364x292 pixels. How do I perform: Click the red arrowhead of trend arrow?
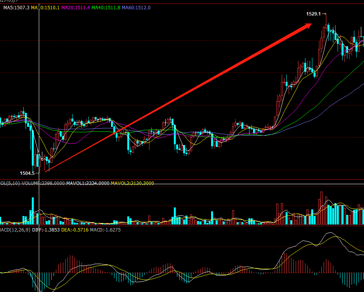click(x=307, y=26)
